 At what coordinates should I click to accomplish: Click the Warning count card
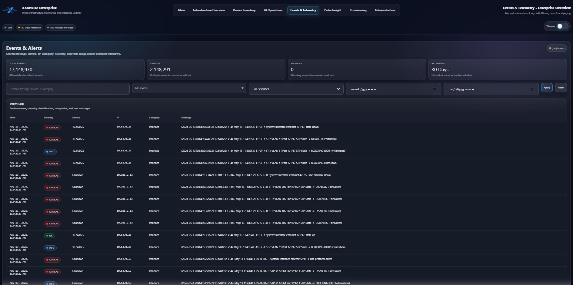point(357,69)
